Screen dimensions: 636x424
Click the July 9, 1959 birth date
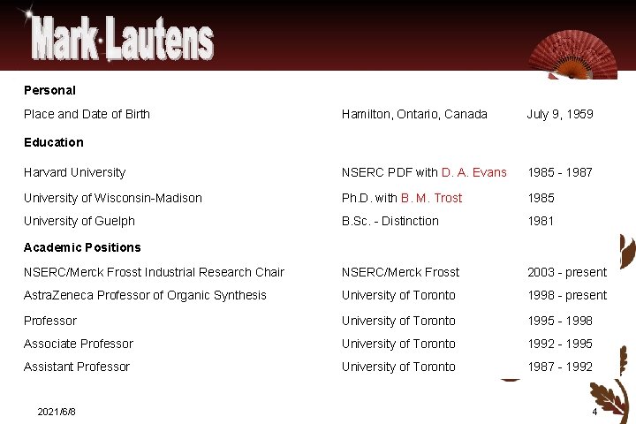560,114
